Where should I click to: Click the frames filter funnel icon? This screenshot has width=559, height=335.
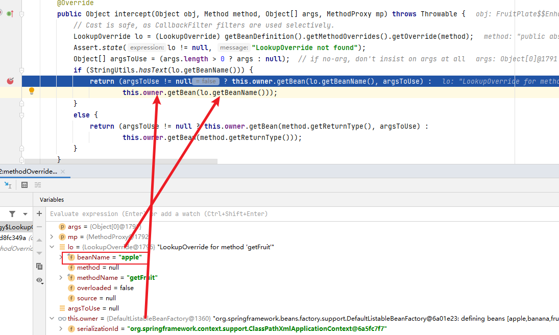click(x=12, y=213)
